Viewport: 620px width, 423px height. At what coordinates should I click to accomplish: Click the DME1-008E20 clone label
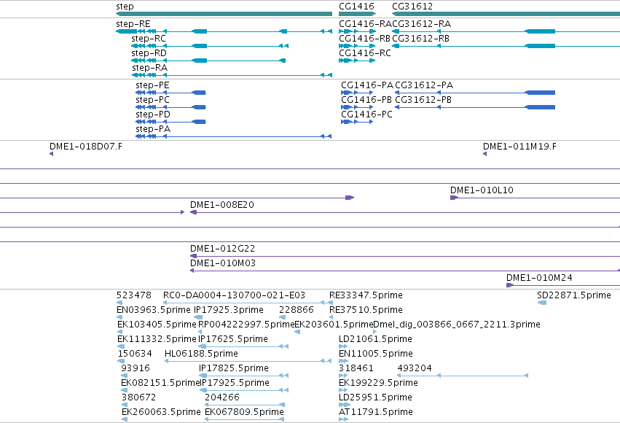coord(221,205)
